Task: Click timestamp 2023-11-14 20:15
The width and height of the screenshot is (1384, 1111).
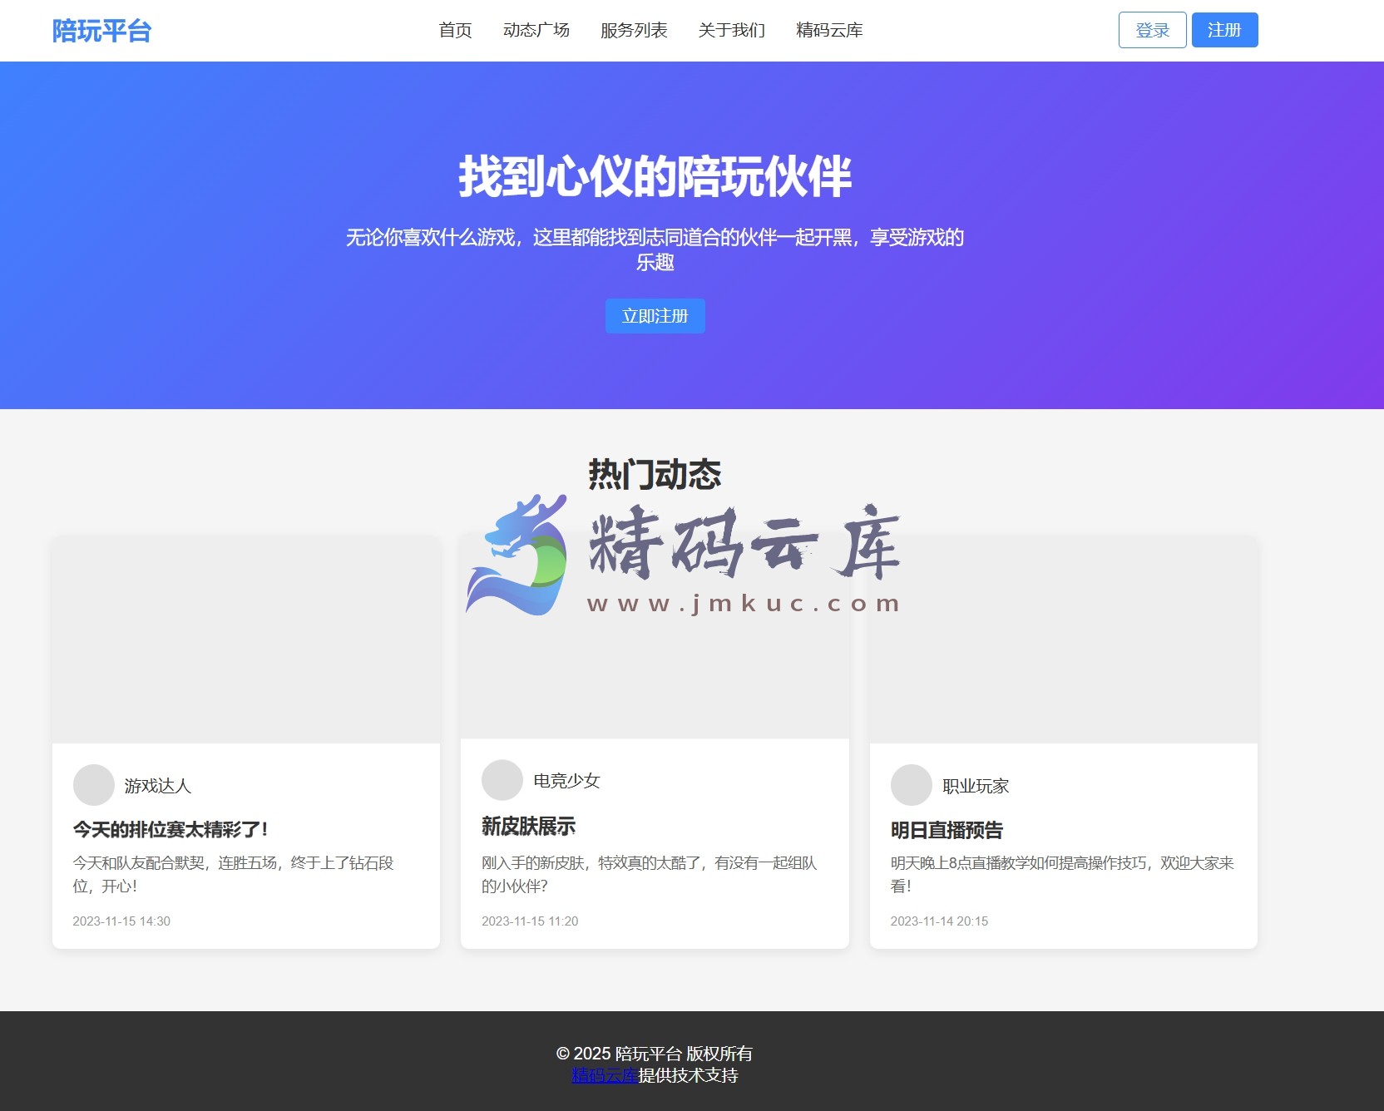Action: [x=939, y=921]
